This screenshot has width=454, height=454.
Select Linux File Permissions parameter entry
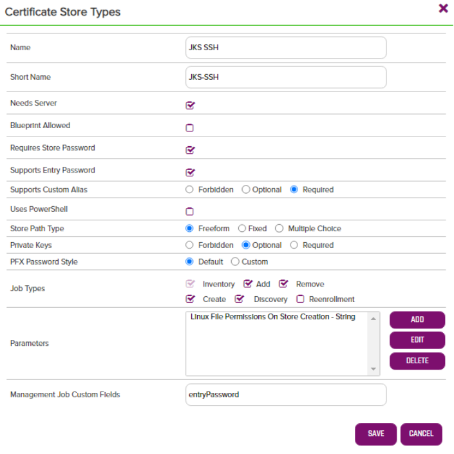(x=273, y=317)
